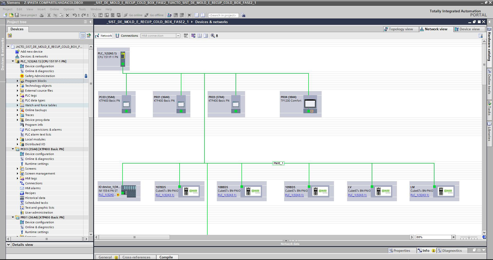Expand the Program blocks folder

(x=17, y=81)
